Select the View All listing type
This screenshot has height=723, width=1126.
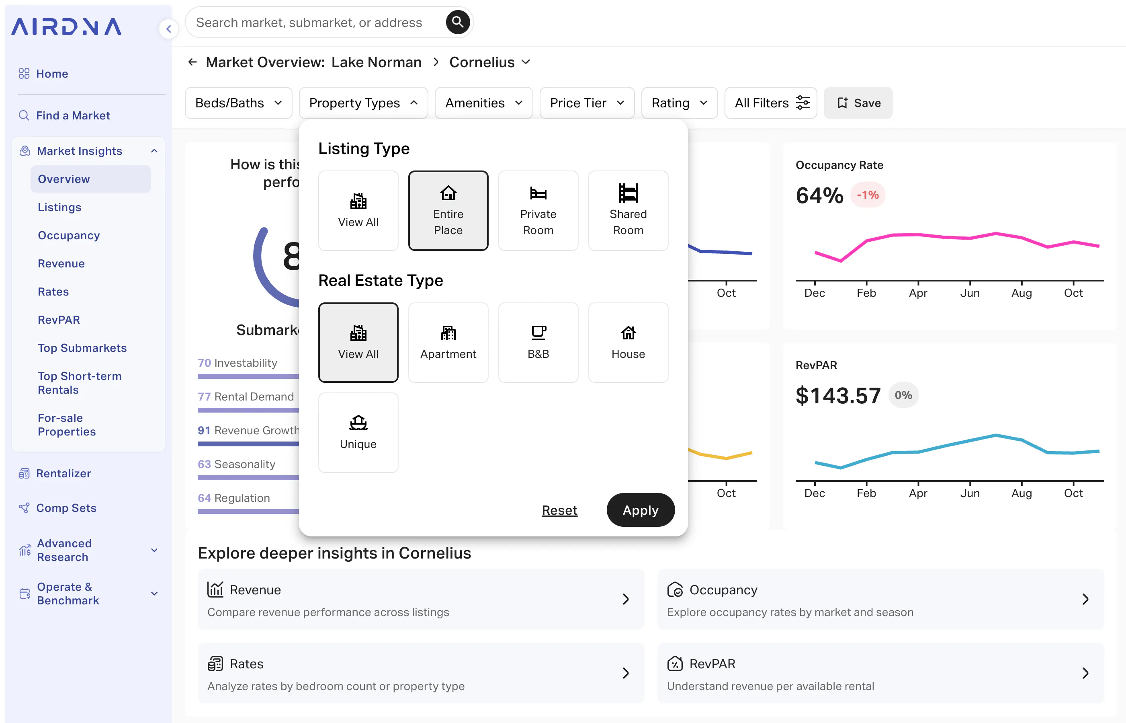tap(358, 210)
